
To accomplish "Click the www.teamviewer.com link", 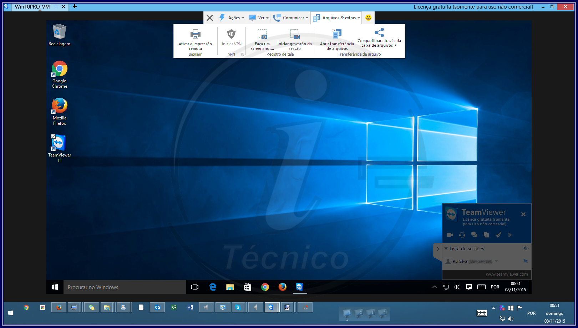I will [507, 274].
